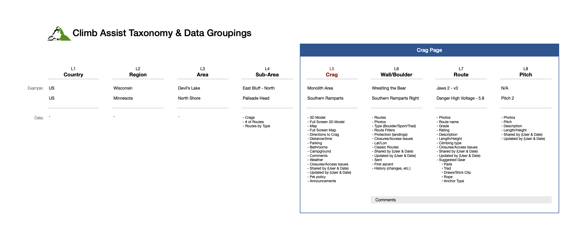Viewport: 585px width, 239px height.
Task: Click the Announcements item
Action: coord(322,181)
